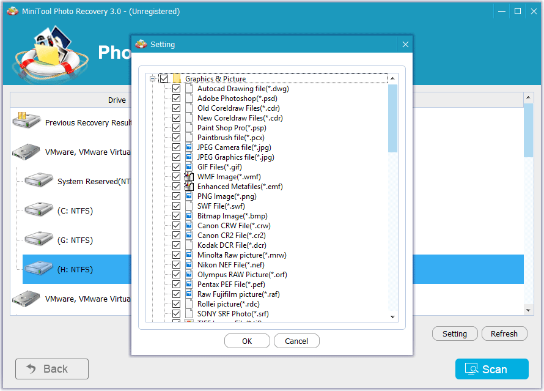The image size is (544, 391).
Task: Uncheck SWF File (*.swf) checkbox
Action: 176,206
